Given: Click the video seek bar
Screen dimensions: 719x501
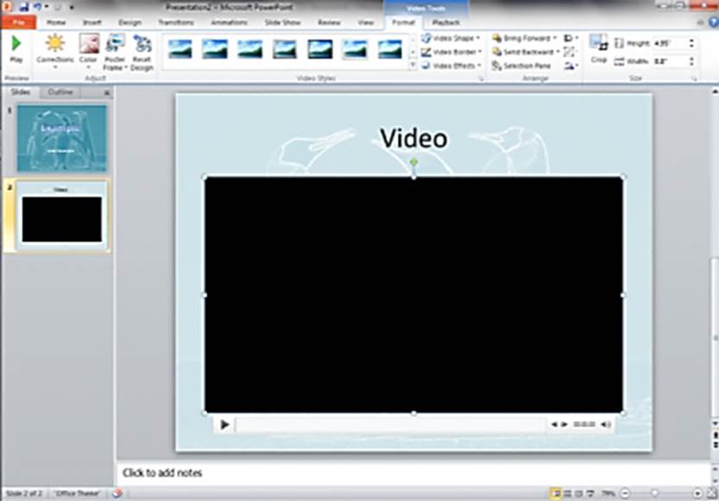Looking at the screenshot, I should [x=390, y=424].
